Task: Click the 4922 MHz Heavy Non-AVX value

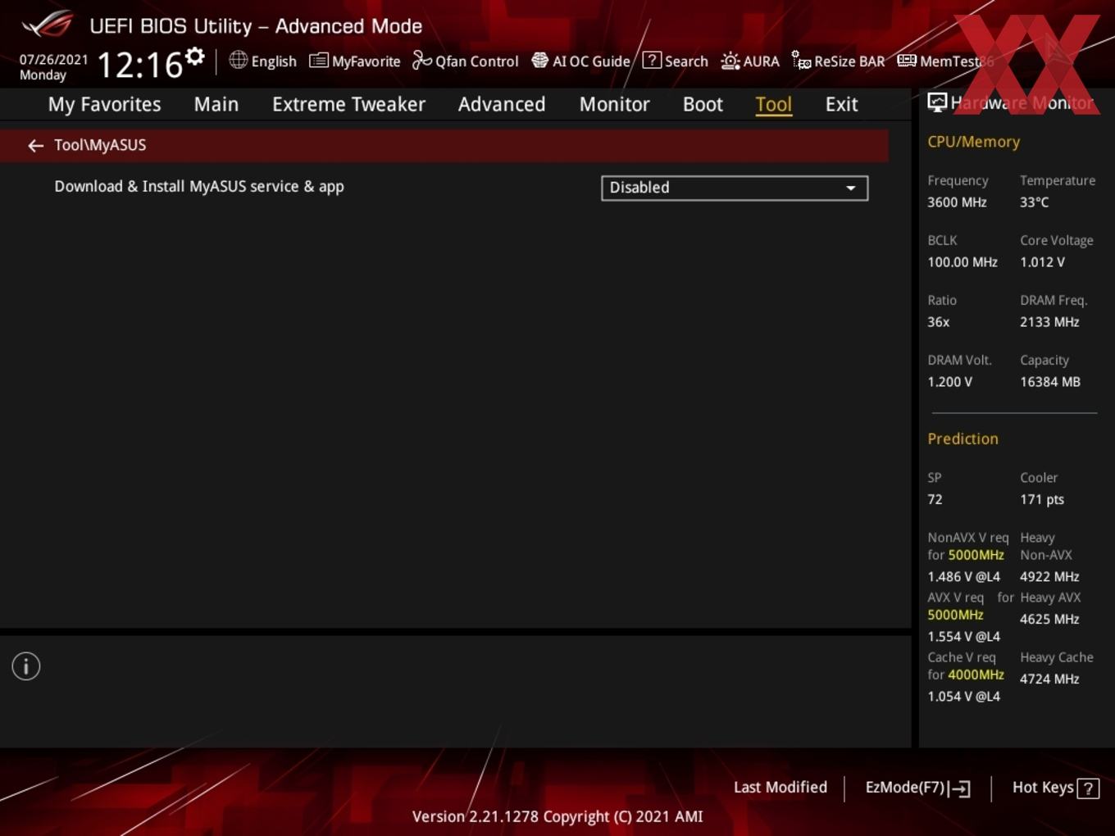Action: tap(1049, 577)
